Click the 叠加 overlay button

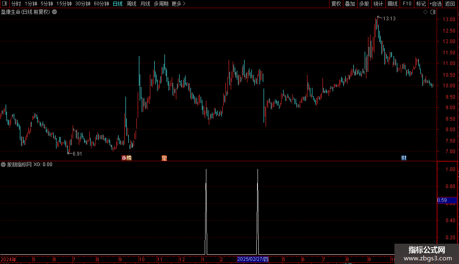pos(350,4)
